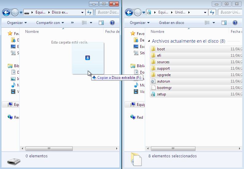Click the refresh icon in right address bar
244x169 pixels.
tap(212, 13)
